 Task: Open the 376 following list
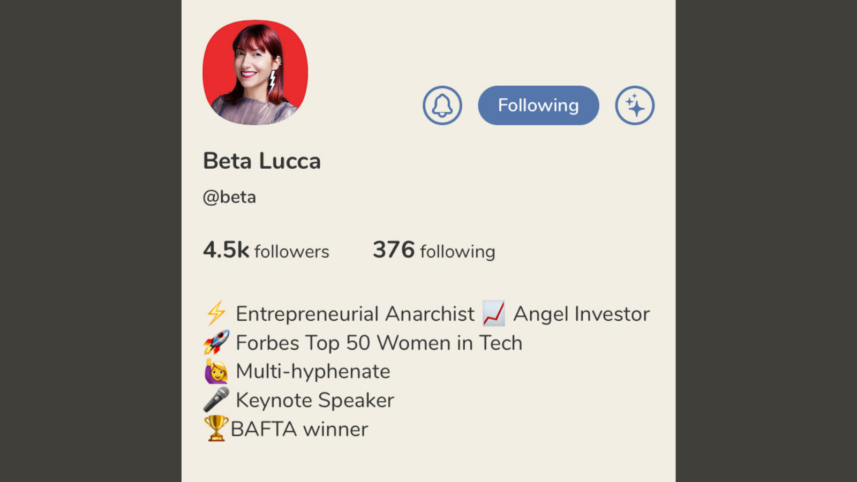(434, 250)
